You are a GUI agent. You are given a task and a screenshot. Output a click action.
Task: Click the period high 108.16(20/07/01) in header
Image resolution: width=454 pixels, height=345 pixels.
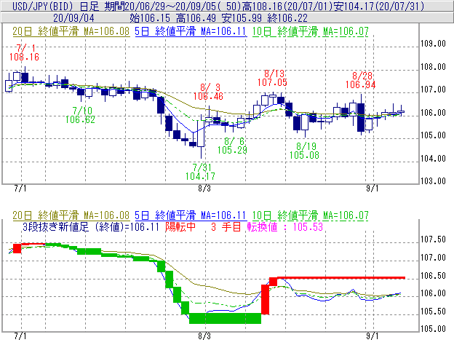pos(287,6)
